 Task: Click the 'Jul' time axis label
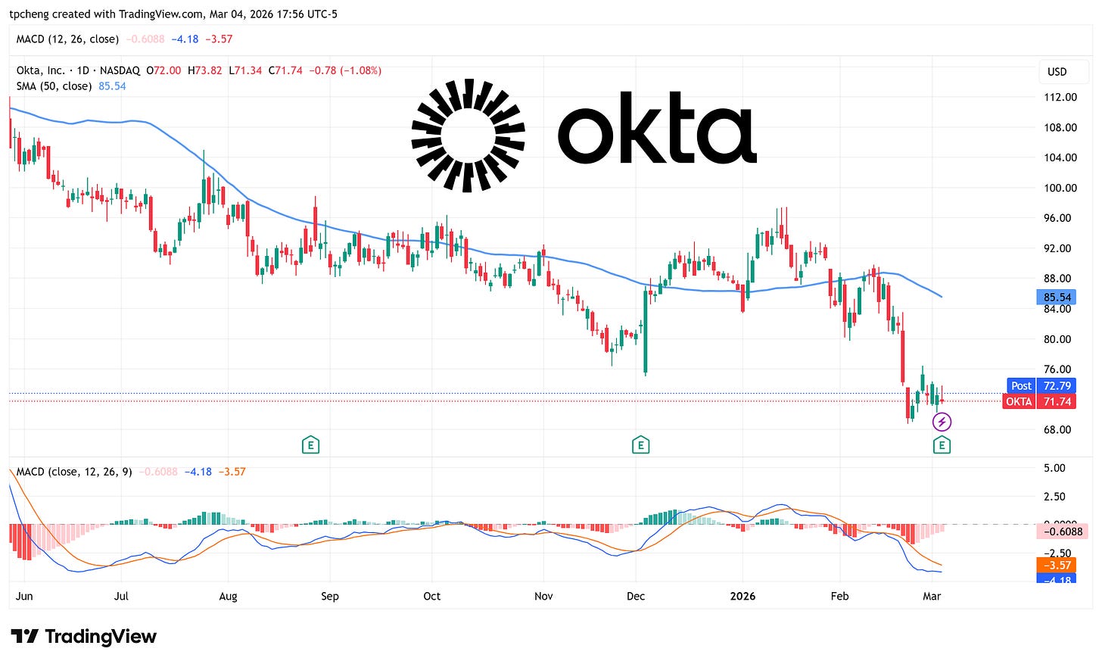[x=121, y=596]
